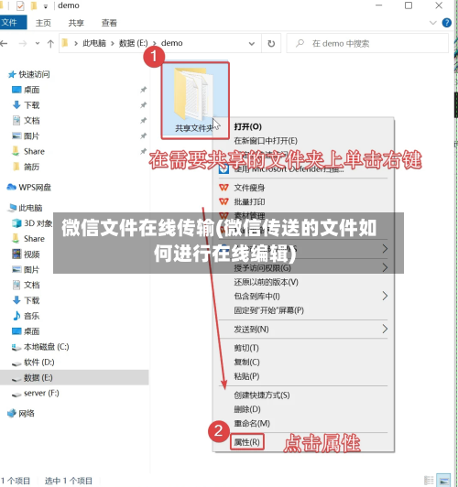
Task: Open recent locations dropdown arrow
Action: pos(38,44)
